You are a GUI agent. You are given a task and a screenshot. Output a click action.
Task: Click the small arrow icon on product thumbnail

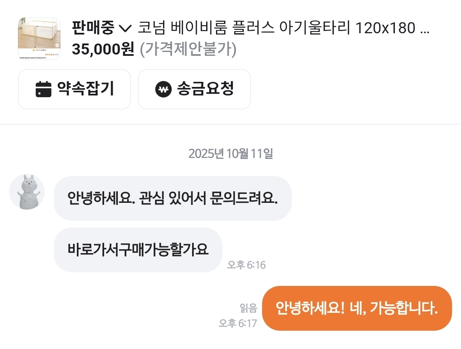57,46
